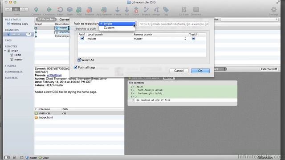Open the Terminal toolbar icon

click(196, 10)
